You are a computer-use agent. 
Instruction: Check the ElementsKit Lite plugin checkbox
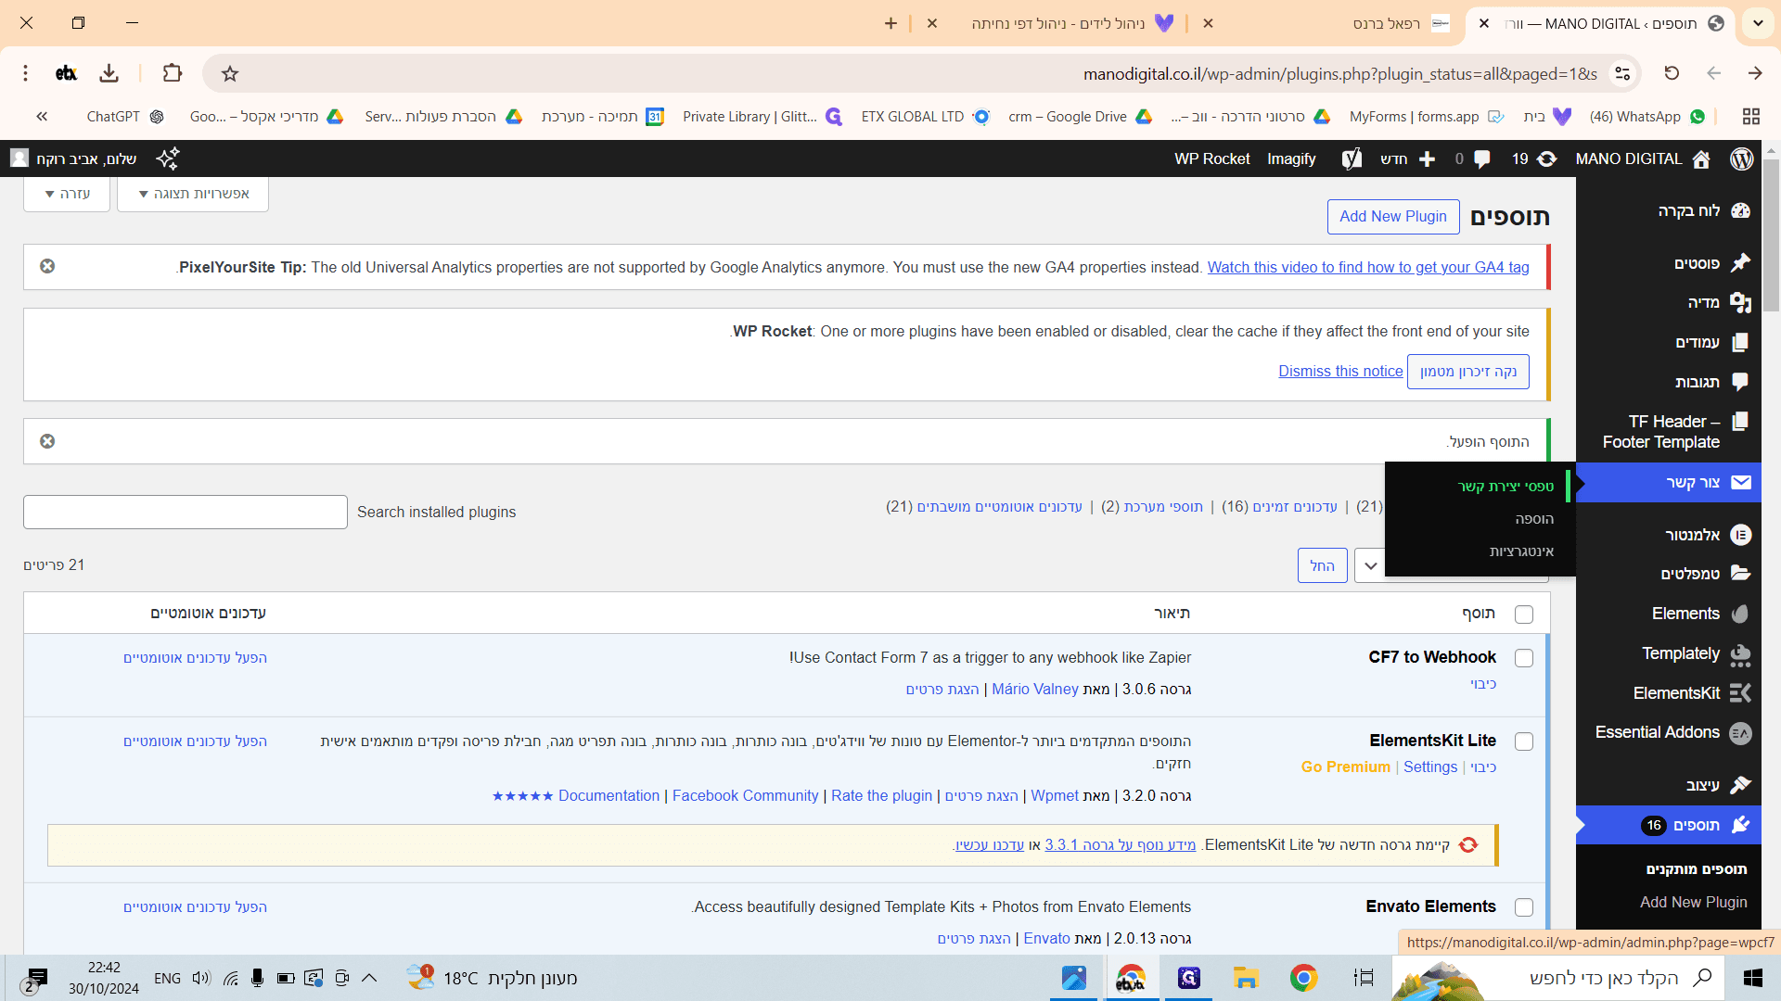click(1523, 741)
